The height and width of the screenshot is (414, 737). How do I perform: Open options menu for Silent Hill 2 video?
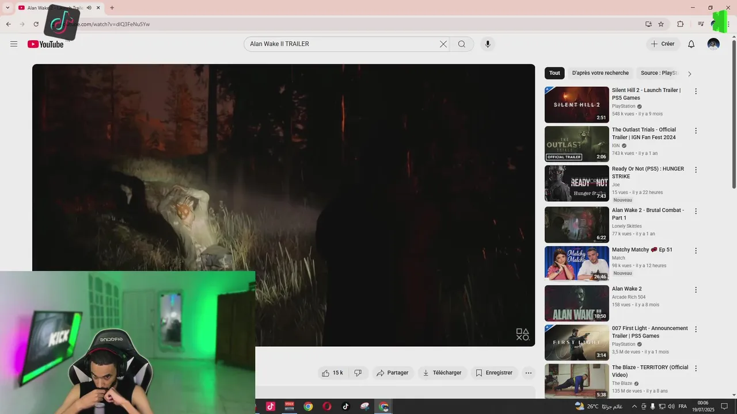pyautogui.click(x=696, y=91)
